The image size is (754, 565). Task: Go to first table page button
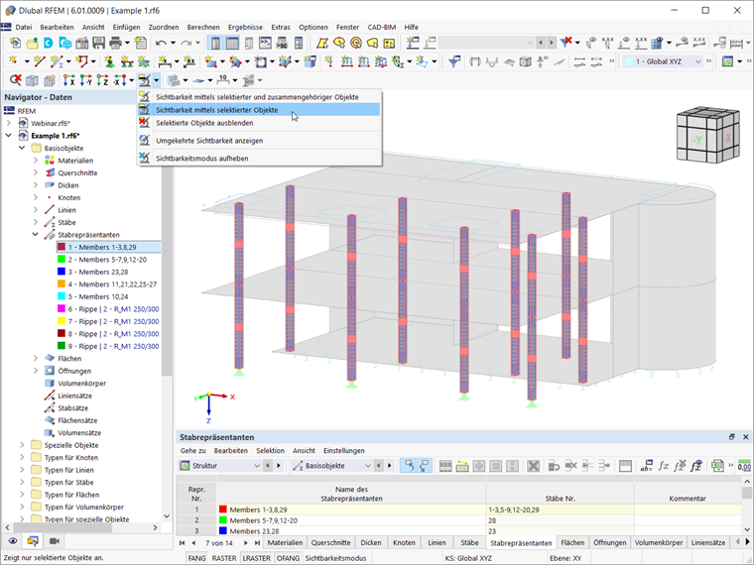183,543
